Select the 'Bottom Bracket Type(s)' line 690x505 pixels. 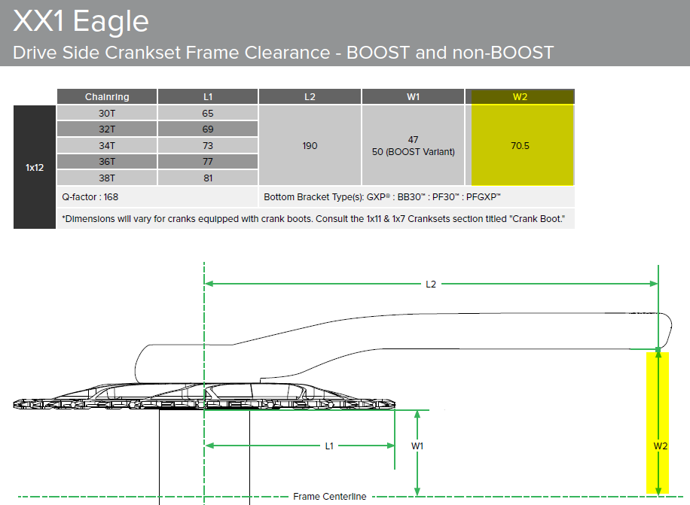coord(382,197)
